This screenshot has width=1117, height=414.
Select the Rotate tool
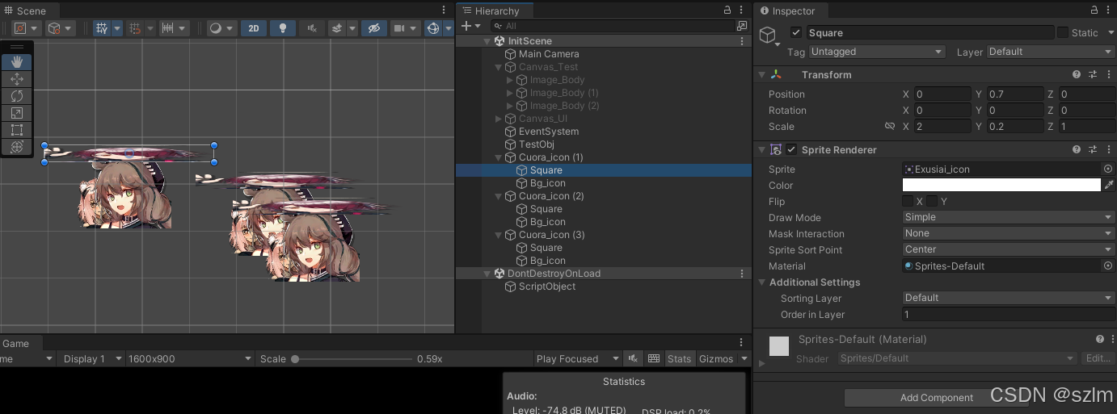click(17, 96)
